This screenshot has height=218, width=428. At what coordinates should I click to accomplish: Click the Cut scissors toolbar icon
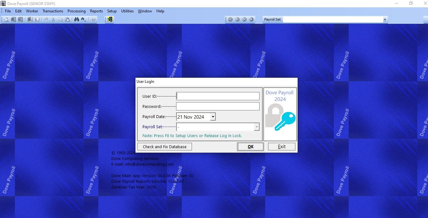(x=53, y=19)
